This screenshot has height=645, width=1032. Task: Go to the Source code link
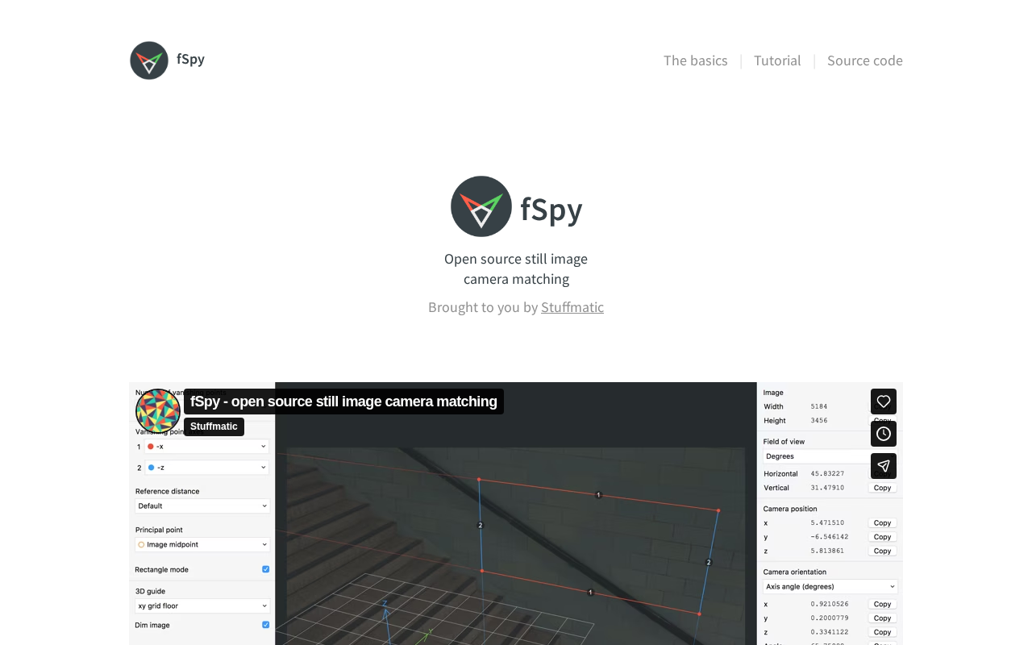pyautogui.click(x=865, y=60)
